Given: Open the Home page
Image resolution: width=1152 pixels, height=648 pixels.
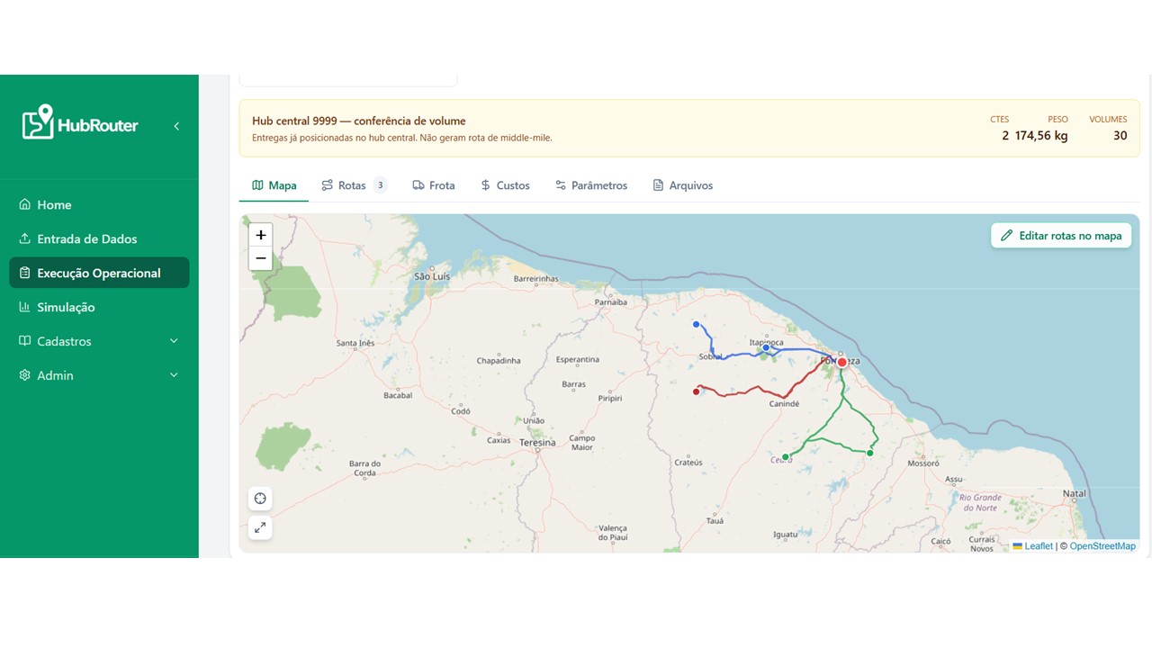Looking at the screenshot, I should (99, 205).
